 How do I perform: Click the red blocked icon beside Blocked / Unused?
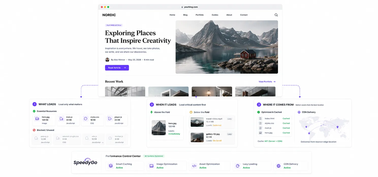pos(34,130)
